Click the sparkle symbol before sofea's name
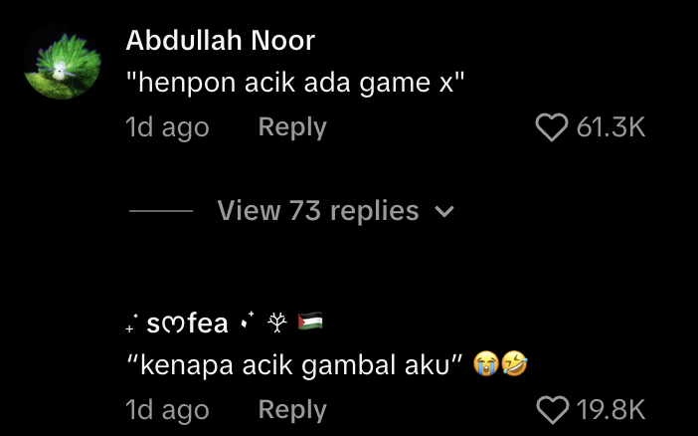698x436 pixels. (x=132, y=324)
